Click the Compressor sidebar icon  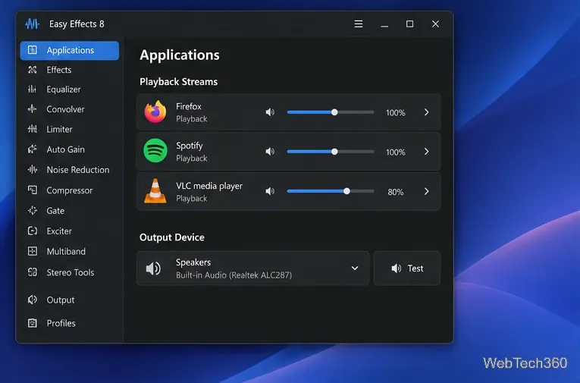pos(33,190)
